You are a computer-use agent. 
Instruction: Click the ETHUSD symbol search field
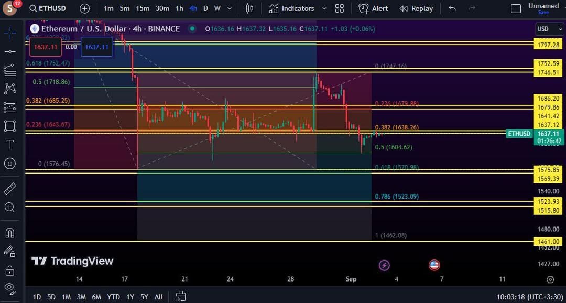(48, 8)
